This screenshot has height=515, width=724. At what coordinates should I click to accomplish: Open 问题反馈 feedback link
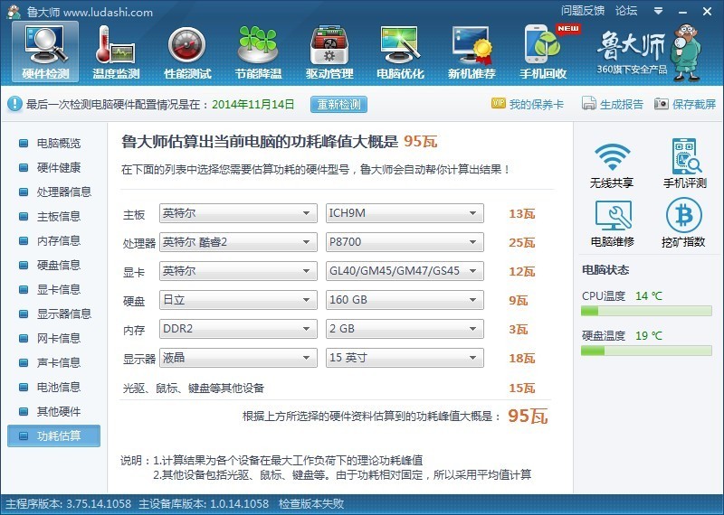click(x=583, y=10)
